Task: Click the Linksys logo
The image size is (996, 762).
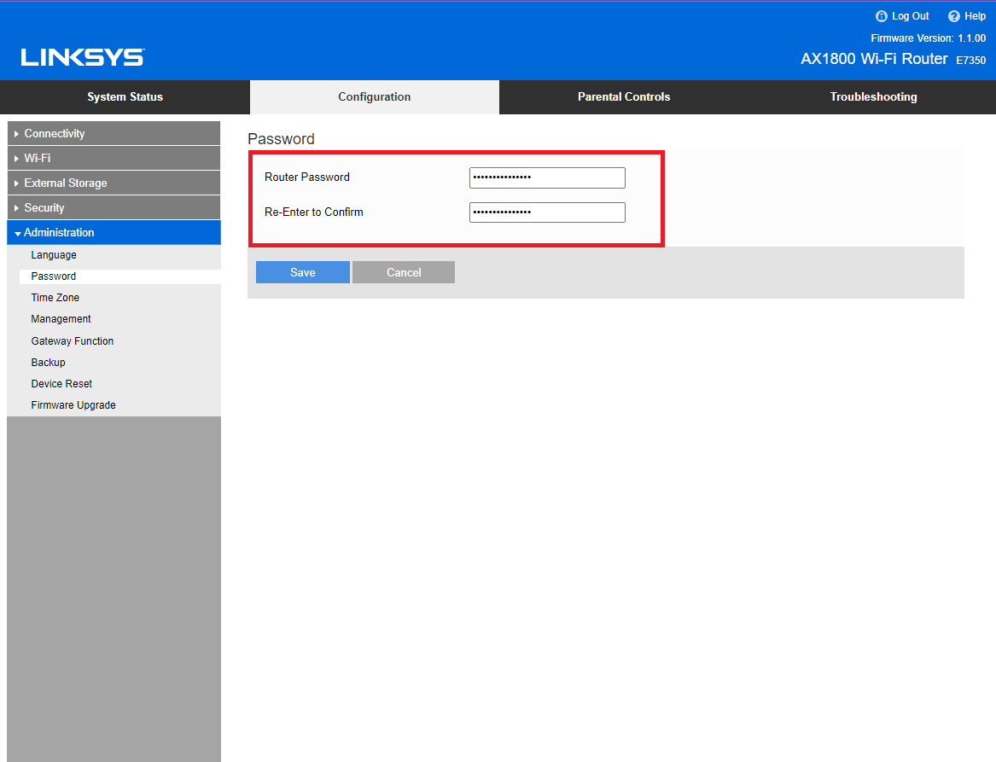Action: pos(83,57)
